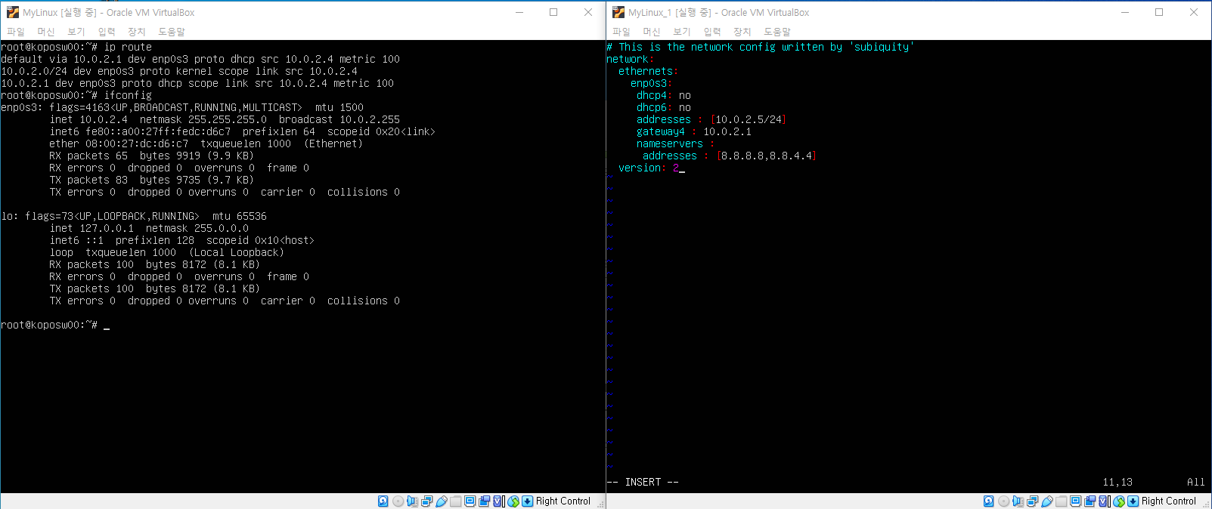
Task: Click empty shell prompt in MyLinux terminal
Action: pos(55,325)
